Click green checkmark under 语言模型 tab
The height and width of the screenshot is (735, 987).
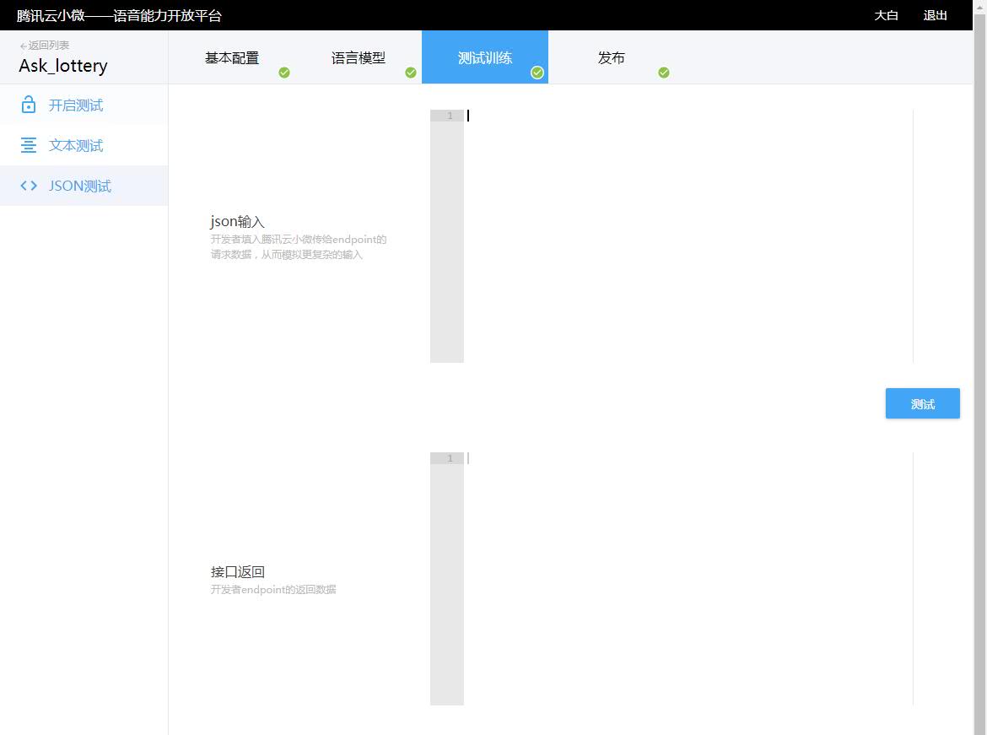[411, 73]
